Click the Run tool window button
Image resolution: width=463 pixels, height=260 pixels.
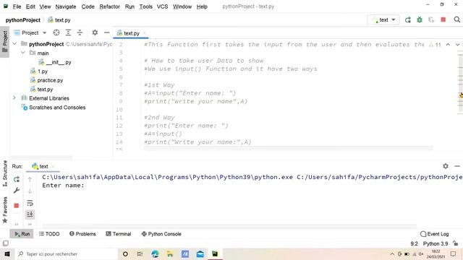click(x=22, y=234)
